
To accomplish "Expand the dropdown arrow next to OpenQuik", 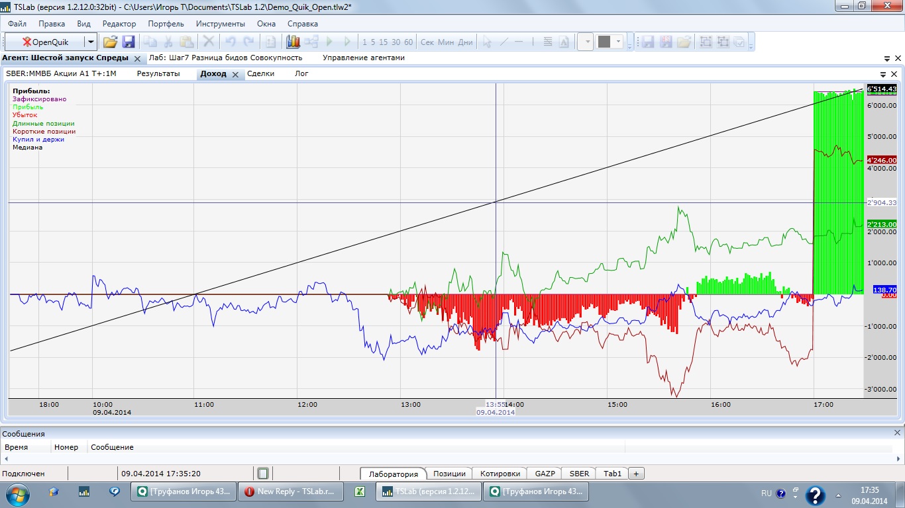I will tap(91, 42).
